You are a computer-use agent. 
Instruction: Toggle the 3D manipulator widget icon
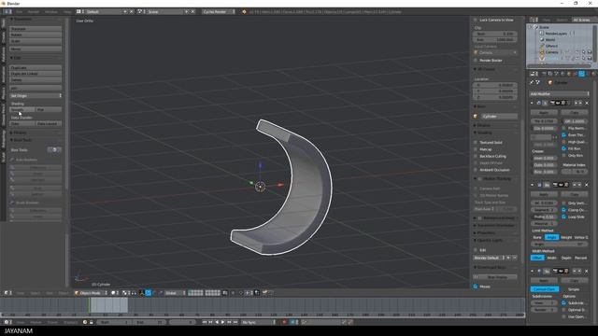click(x=142, y=293)
